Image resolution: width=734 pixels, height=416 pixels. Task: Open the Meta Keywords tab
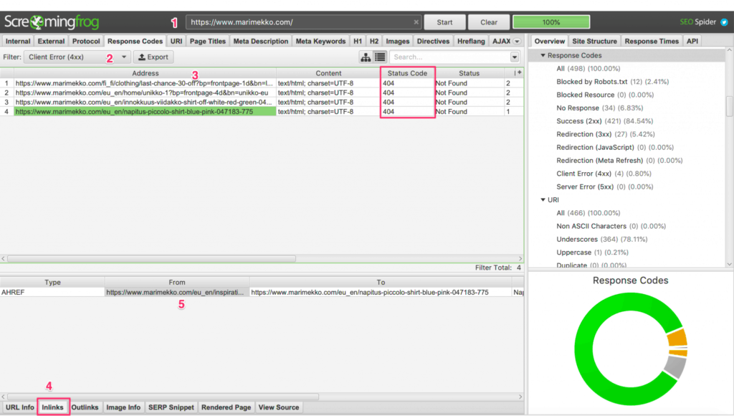tap(320, 41)
